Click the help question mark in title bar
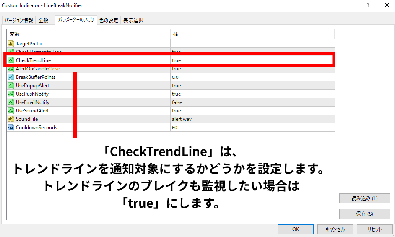The image size is (395, 237). click(368, 5)
